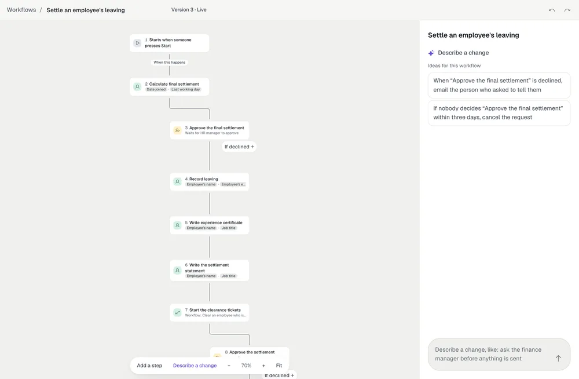Click Describe a change in the bottom toolbar

point(195,365)
